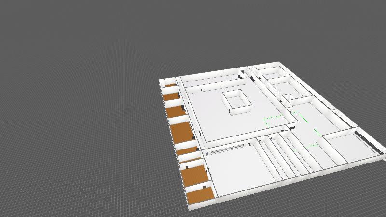The width and height of the screenshot is (386, 217).
Task: Select the largest brown-floored room
Action: (181, 132)
